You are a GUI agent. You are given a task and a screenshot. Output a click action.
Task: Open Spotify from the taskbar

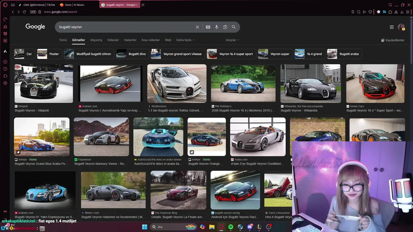coord(231,227)
